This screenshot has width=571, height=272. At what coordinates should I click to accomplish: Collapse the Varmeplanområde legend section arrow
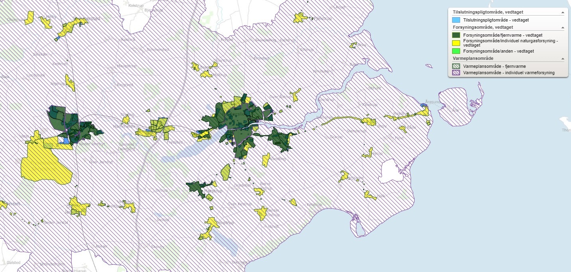pyautogui.click(x=563, y=59)
